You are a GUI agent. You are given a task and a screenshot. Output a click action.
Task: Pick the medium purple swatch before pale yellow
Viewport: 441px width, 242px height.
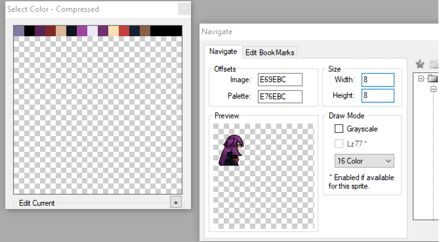[103, 31]
